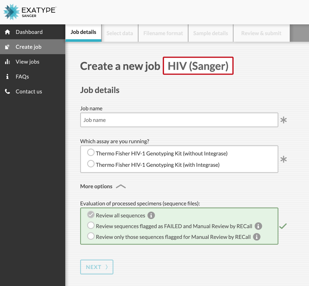Select Create job in sidebar
Viewport: 309px width, 286px height.
click(x=33, y=47)
